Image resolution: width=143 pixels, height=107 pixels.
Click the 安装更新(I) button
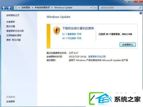(128, 45)
